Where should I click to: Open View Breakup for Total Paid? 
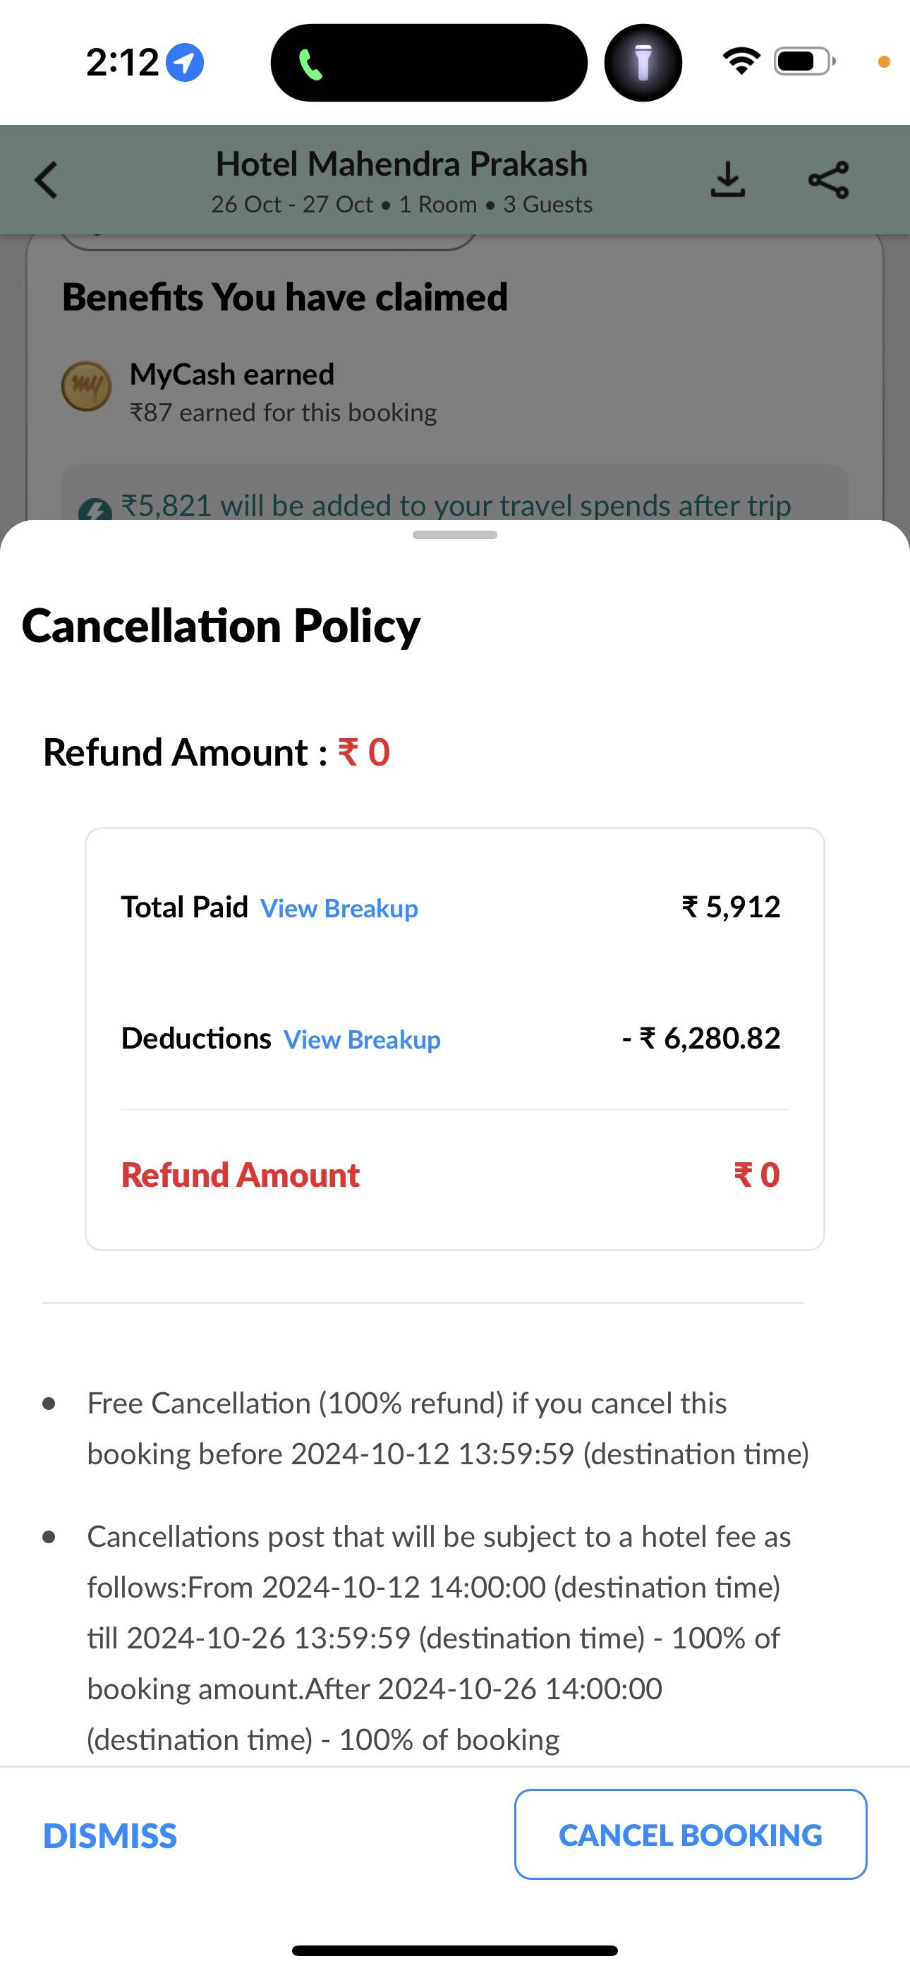pyautogui.click(x=339, y=908)
